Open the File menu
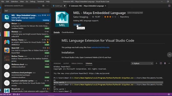Viewport: 172px width, 96px height. [x=2, y=2]
